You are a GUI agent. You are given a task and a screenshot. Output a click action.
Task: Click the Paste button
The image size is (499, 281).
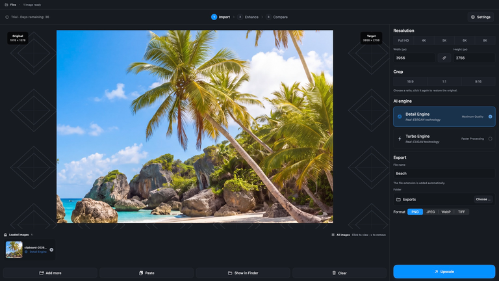pos(146,273)
